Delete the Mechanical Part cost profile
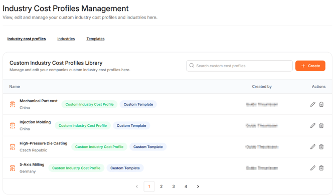Image resolution: width=336 pixels, height=195 pixels. 321,104
